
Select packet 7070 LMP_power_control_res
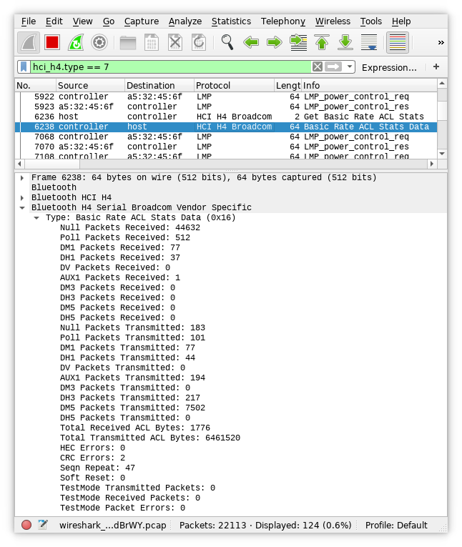(226, 147)
